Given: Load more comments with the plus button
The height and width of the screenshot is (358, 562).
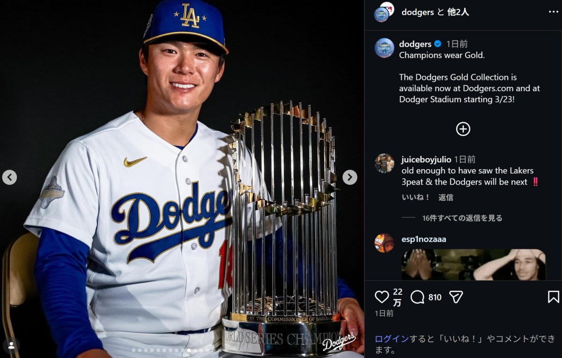Looking at the screenshot, I should tap(463, 129).
